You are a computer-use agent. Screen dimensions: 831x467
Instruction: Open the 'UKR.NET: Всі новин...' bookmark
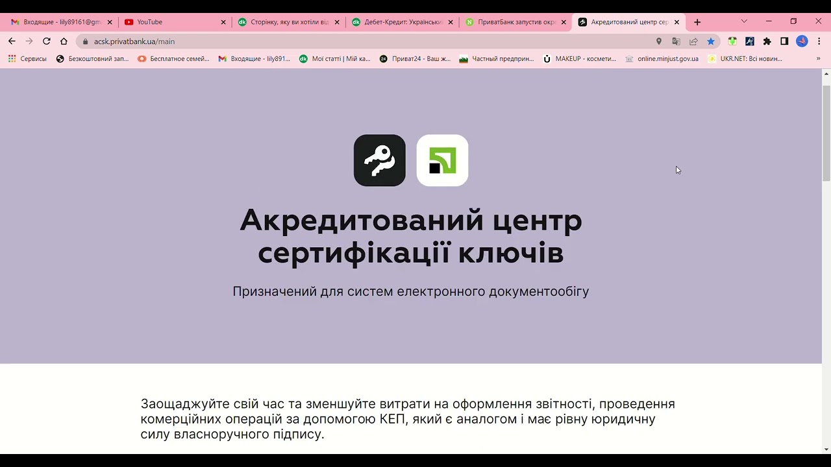pos(745,58)
